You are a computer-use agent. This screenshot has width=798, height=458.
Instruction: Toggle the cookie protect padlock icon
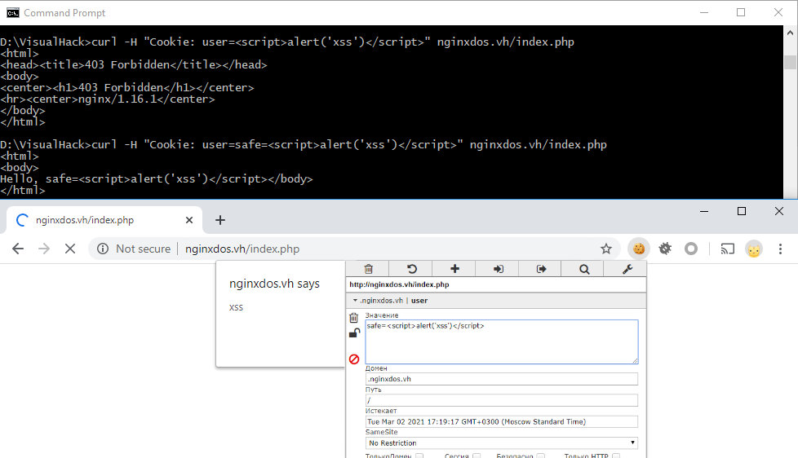pyautogui.click(x=354, y=333)
